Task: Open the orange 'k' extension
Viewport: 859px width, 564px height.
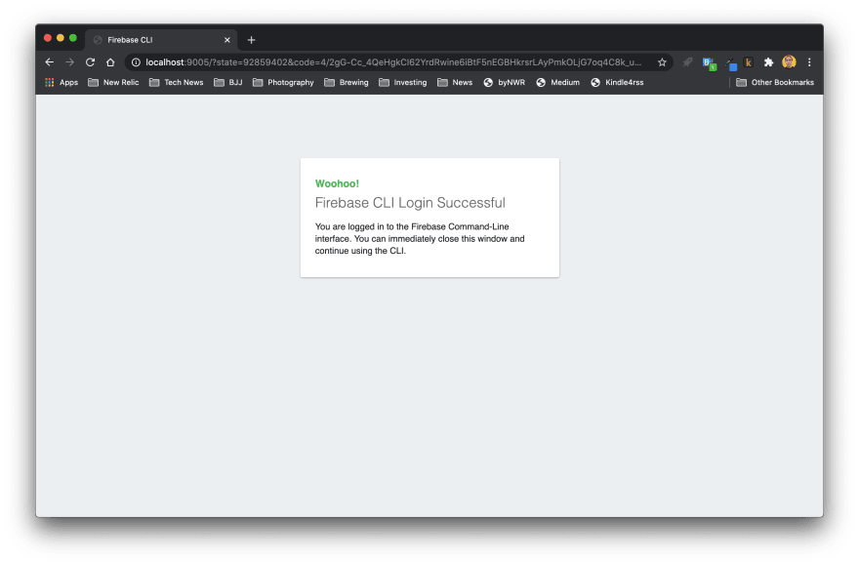Action: pos(749,62)
